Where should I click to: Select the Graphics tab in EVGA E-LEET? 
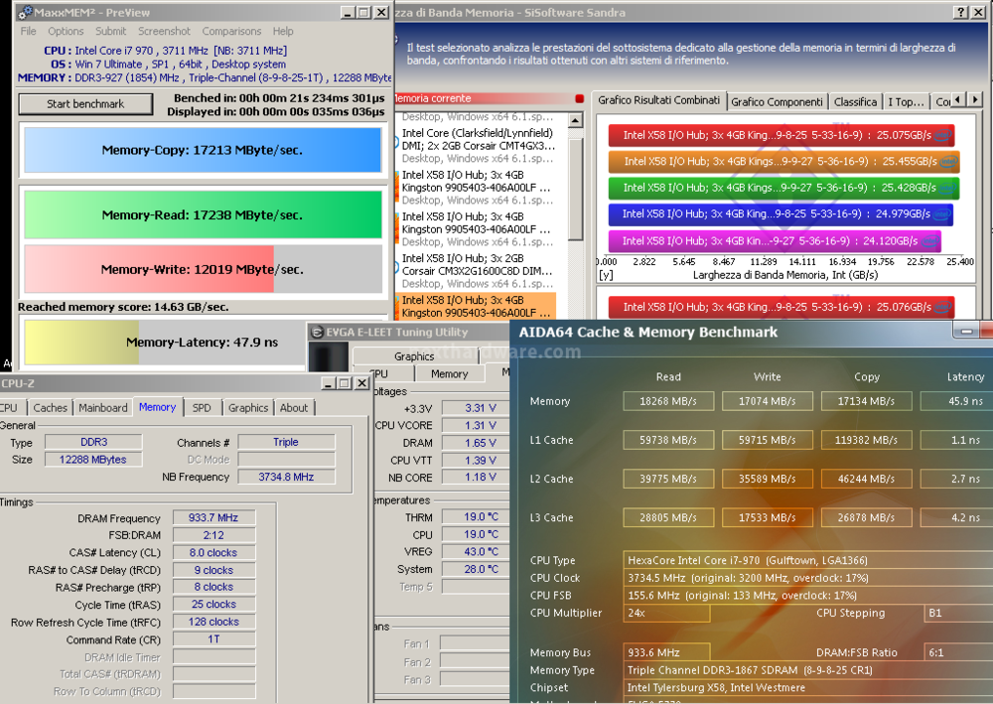pos(414,356)
